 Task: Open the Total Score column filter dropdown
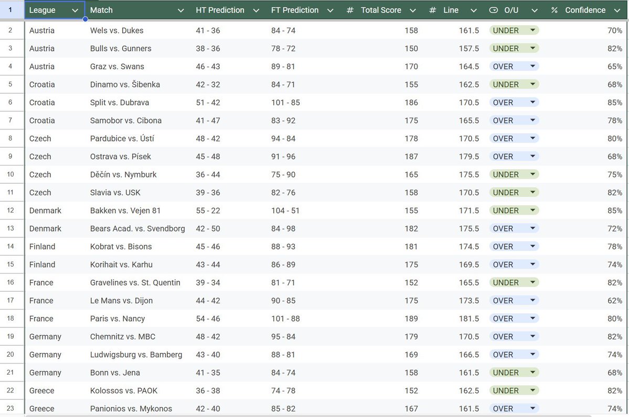click(x=413, y=10)
